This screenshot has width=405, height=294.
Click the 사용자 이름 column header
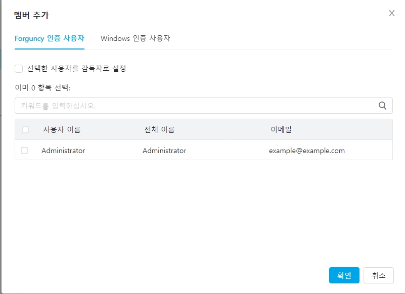62,130
